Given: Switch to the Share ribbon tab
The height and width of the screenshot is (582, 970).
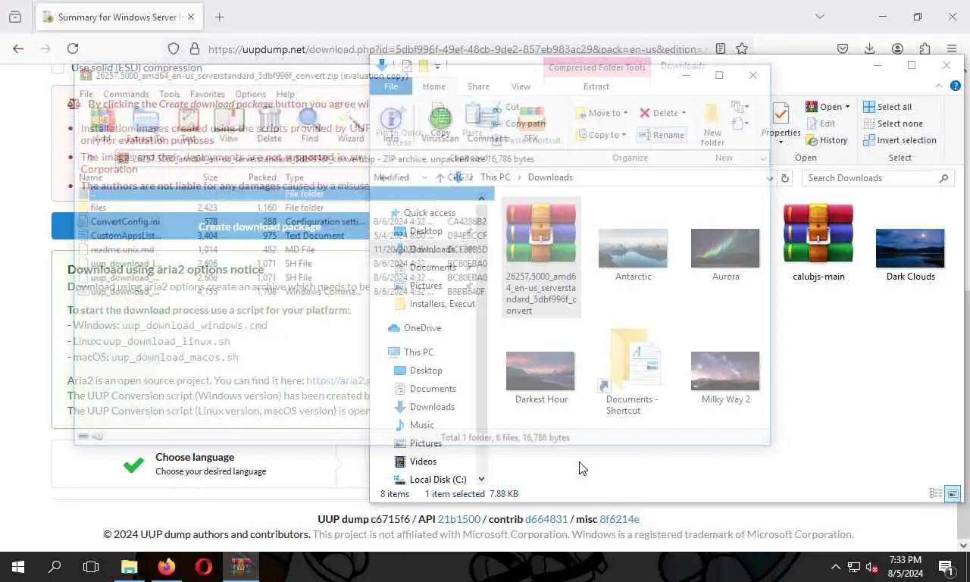Looking at the screenshot, I should coord(478,86).
